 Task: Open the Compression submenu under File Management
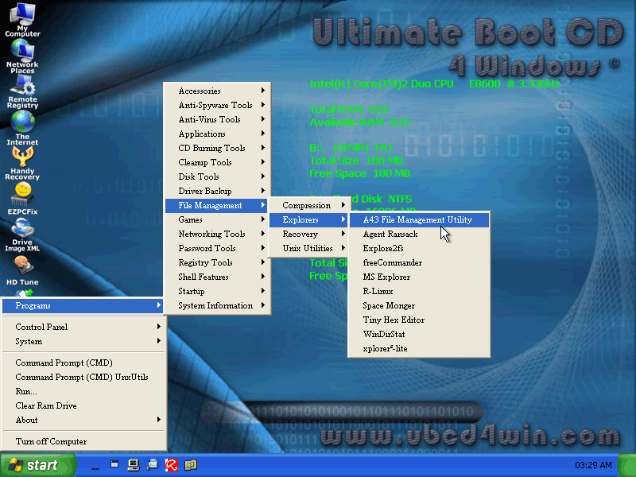point(308,205)
